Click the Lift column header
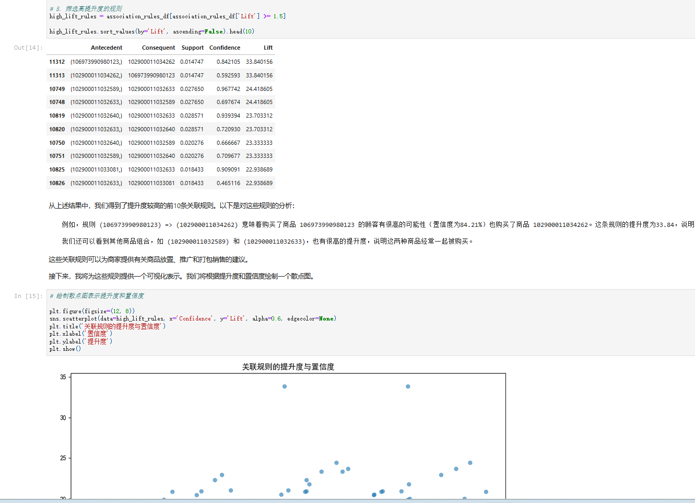This screenshot has width=695, height=503. [268, 48]
